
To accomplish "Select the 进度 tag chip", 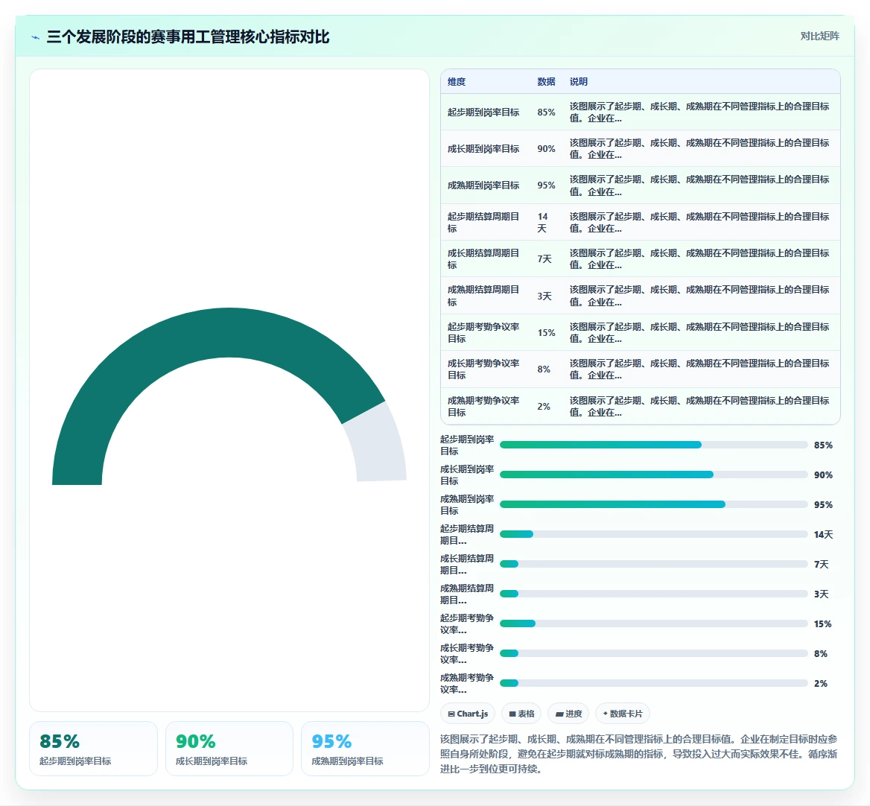I will pos(568,714).
